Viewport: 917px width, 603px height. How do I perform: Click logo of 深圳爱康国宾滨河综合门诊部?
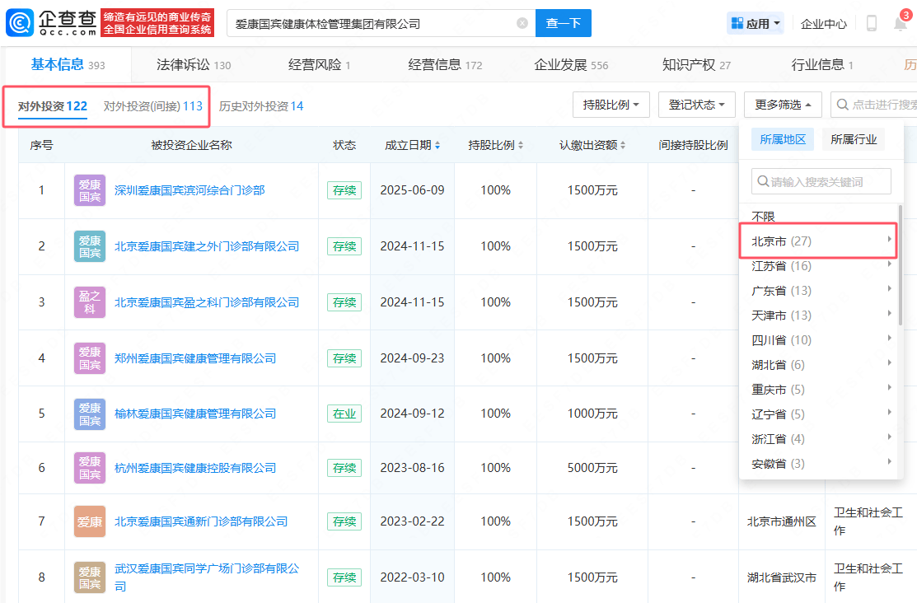click(90, 190)
